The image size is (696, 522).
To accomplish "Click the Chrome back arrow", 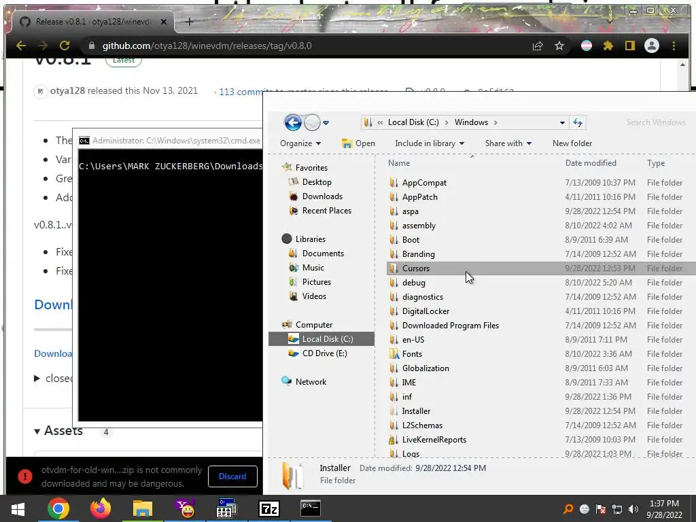I will point(21,46).
